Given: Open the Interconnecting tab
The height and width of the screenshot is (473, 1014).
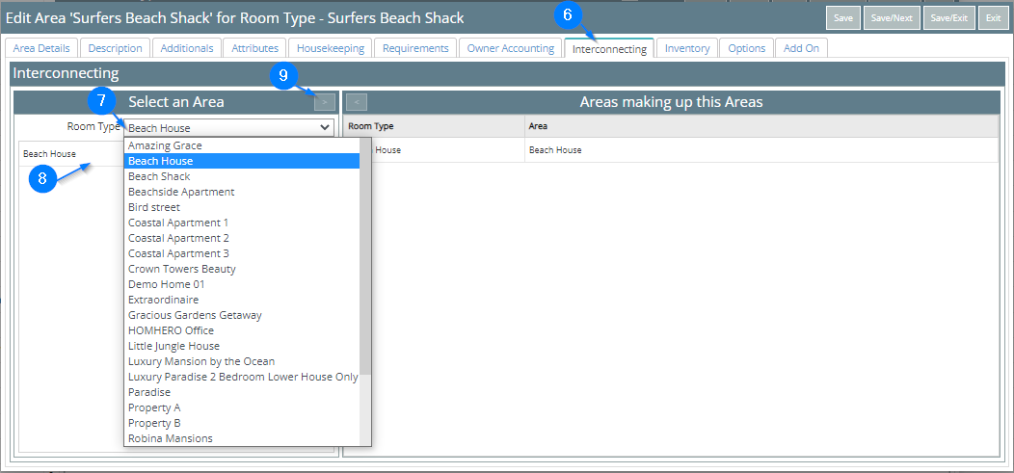Looking at the screenshot, I should [x=608, y=48].
